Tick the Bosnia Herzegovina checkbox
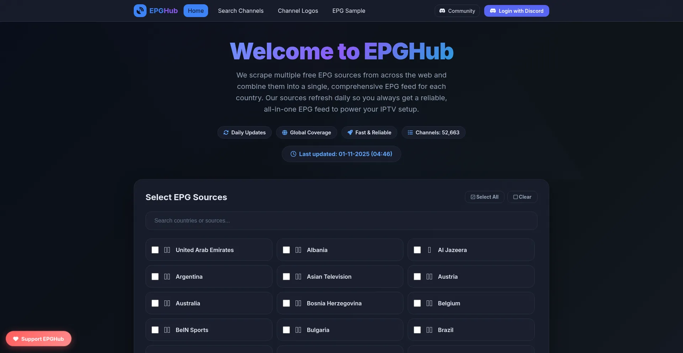This screenshot has height=353, width=683. (286, 303)
